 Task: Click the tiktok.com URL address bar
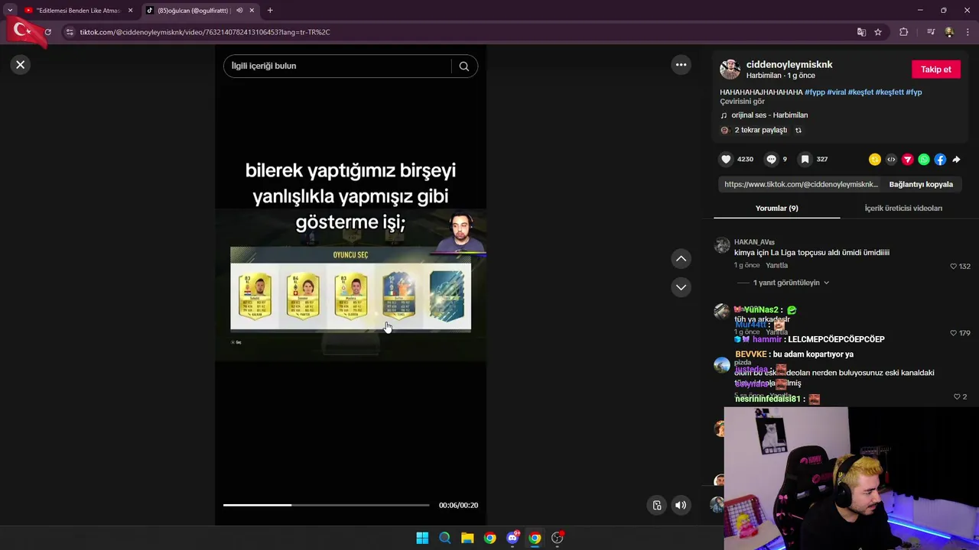205,32
